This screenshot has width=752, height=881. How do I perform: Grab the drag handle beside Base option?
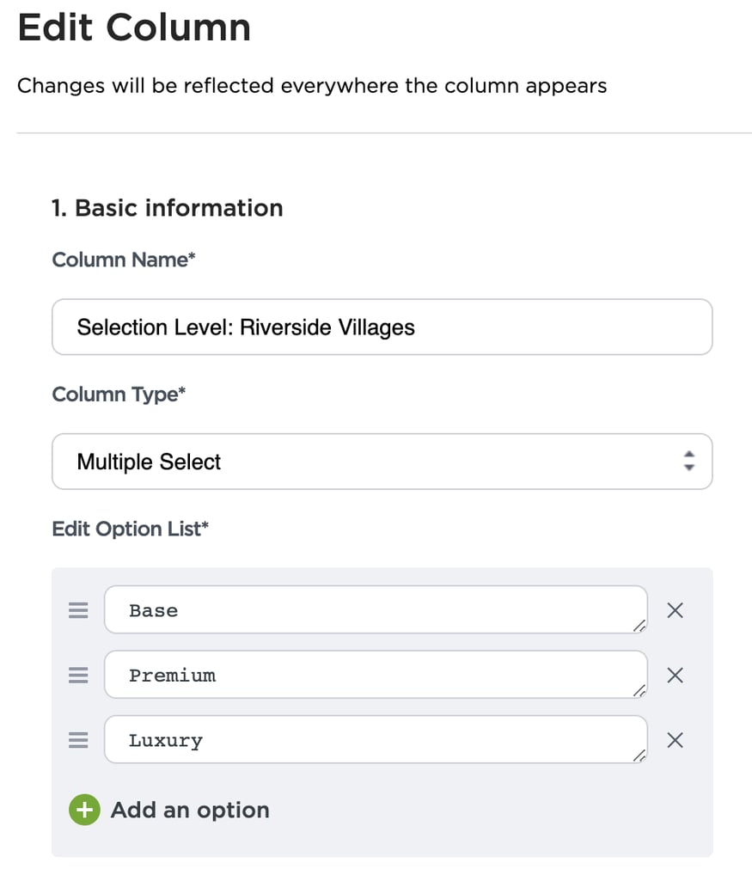pos(78,610)
